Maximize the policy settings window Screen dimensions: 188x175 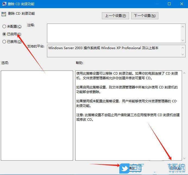169,4
